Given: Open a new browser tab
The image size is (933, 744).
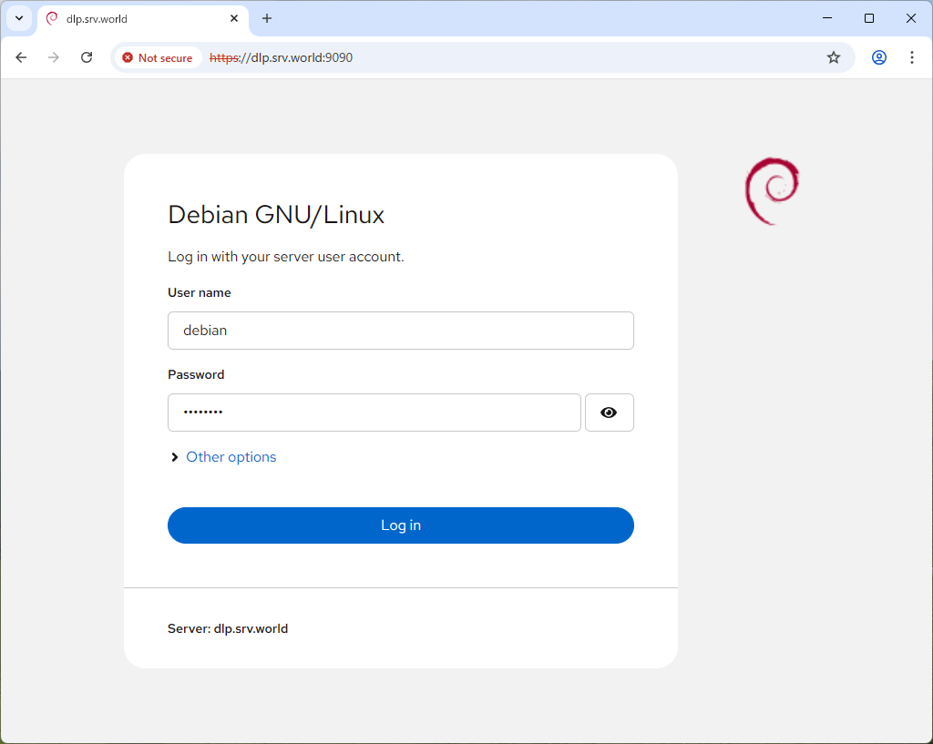Looking at the screenshot, I should coord(267,18).
